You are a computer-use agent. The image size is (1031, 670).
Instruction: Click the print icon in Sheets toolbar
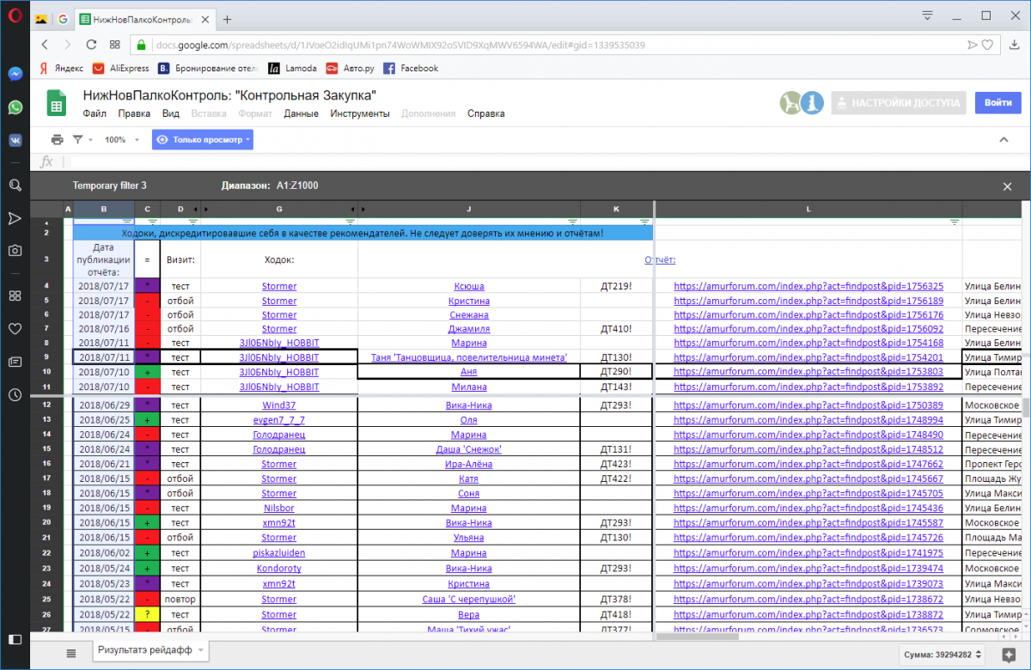pyautogui.click(x=58, y=139)
